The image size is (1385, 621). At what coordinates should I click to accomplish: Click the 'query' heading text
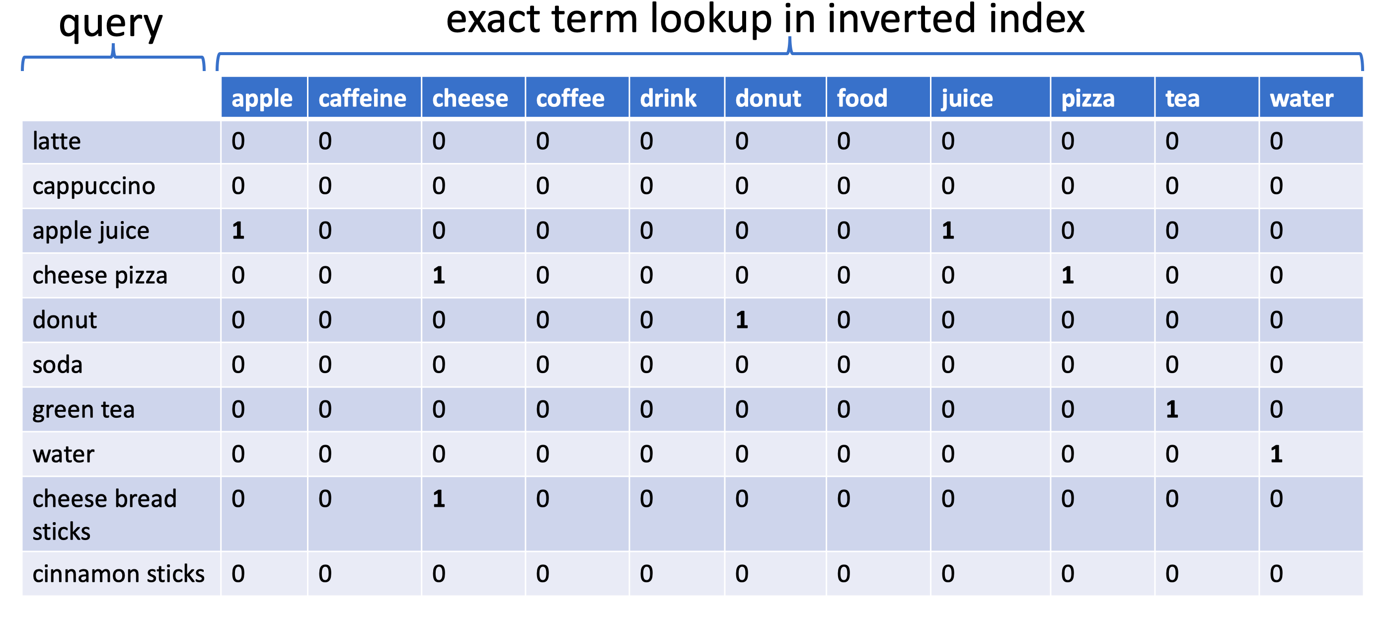click(x=111, y=24)
